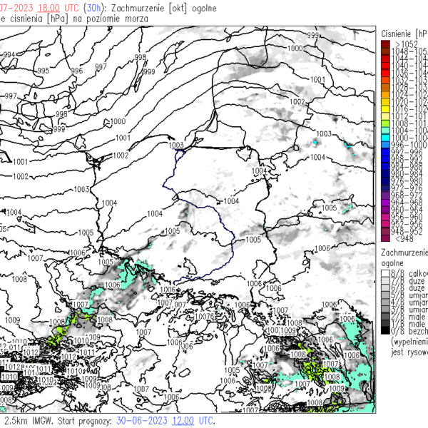Pick the dark red >1052 pressure swatch
Viewport: 428px width, 428px height.
pyautogui.click(x=385, y=44)
